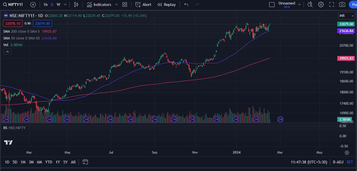357x171 pixels.
Task: Set the range to 5D
Action: (15, 162)
